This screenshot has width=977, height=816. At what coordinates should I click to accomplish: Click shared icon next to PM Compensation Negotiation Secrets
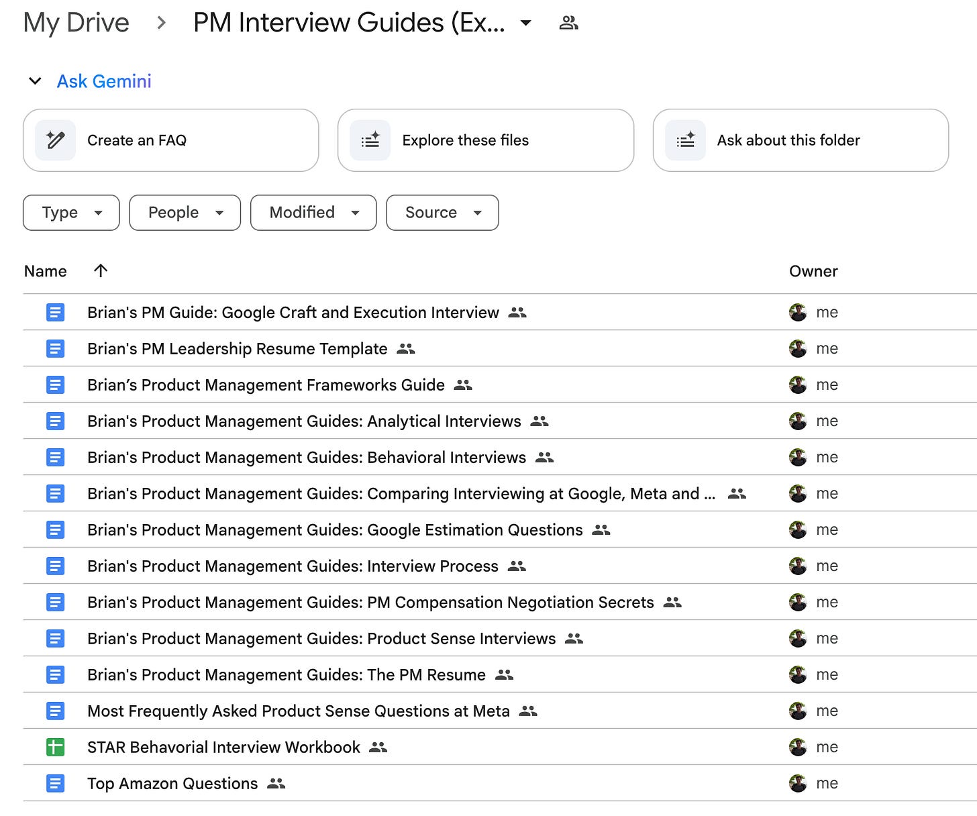click(x=672, y=602)
